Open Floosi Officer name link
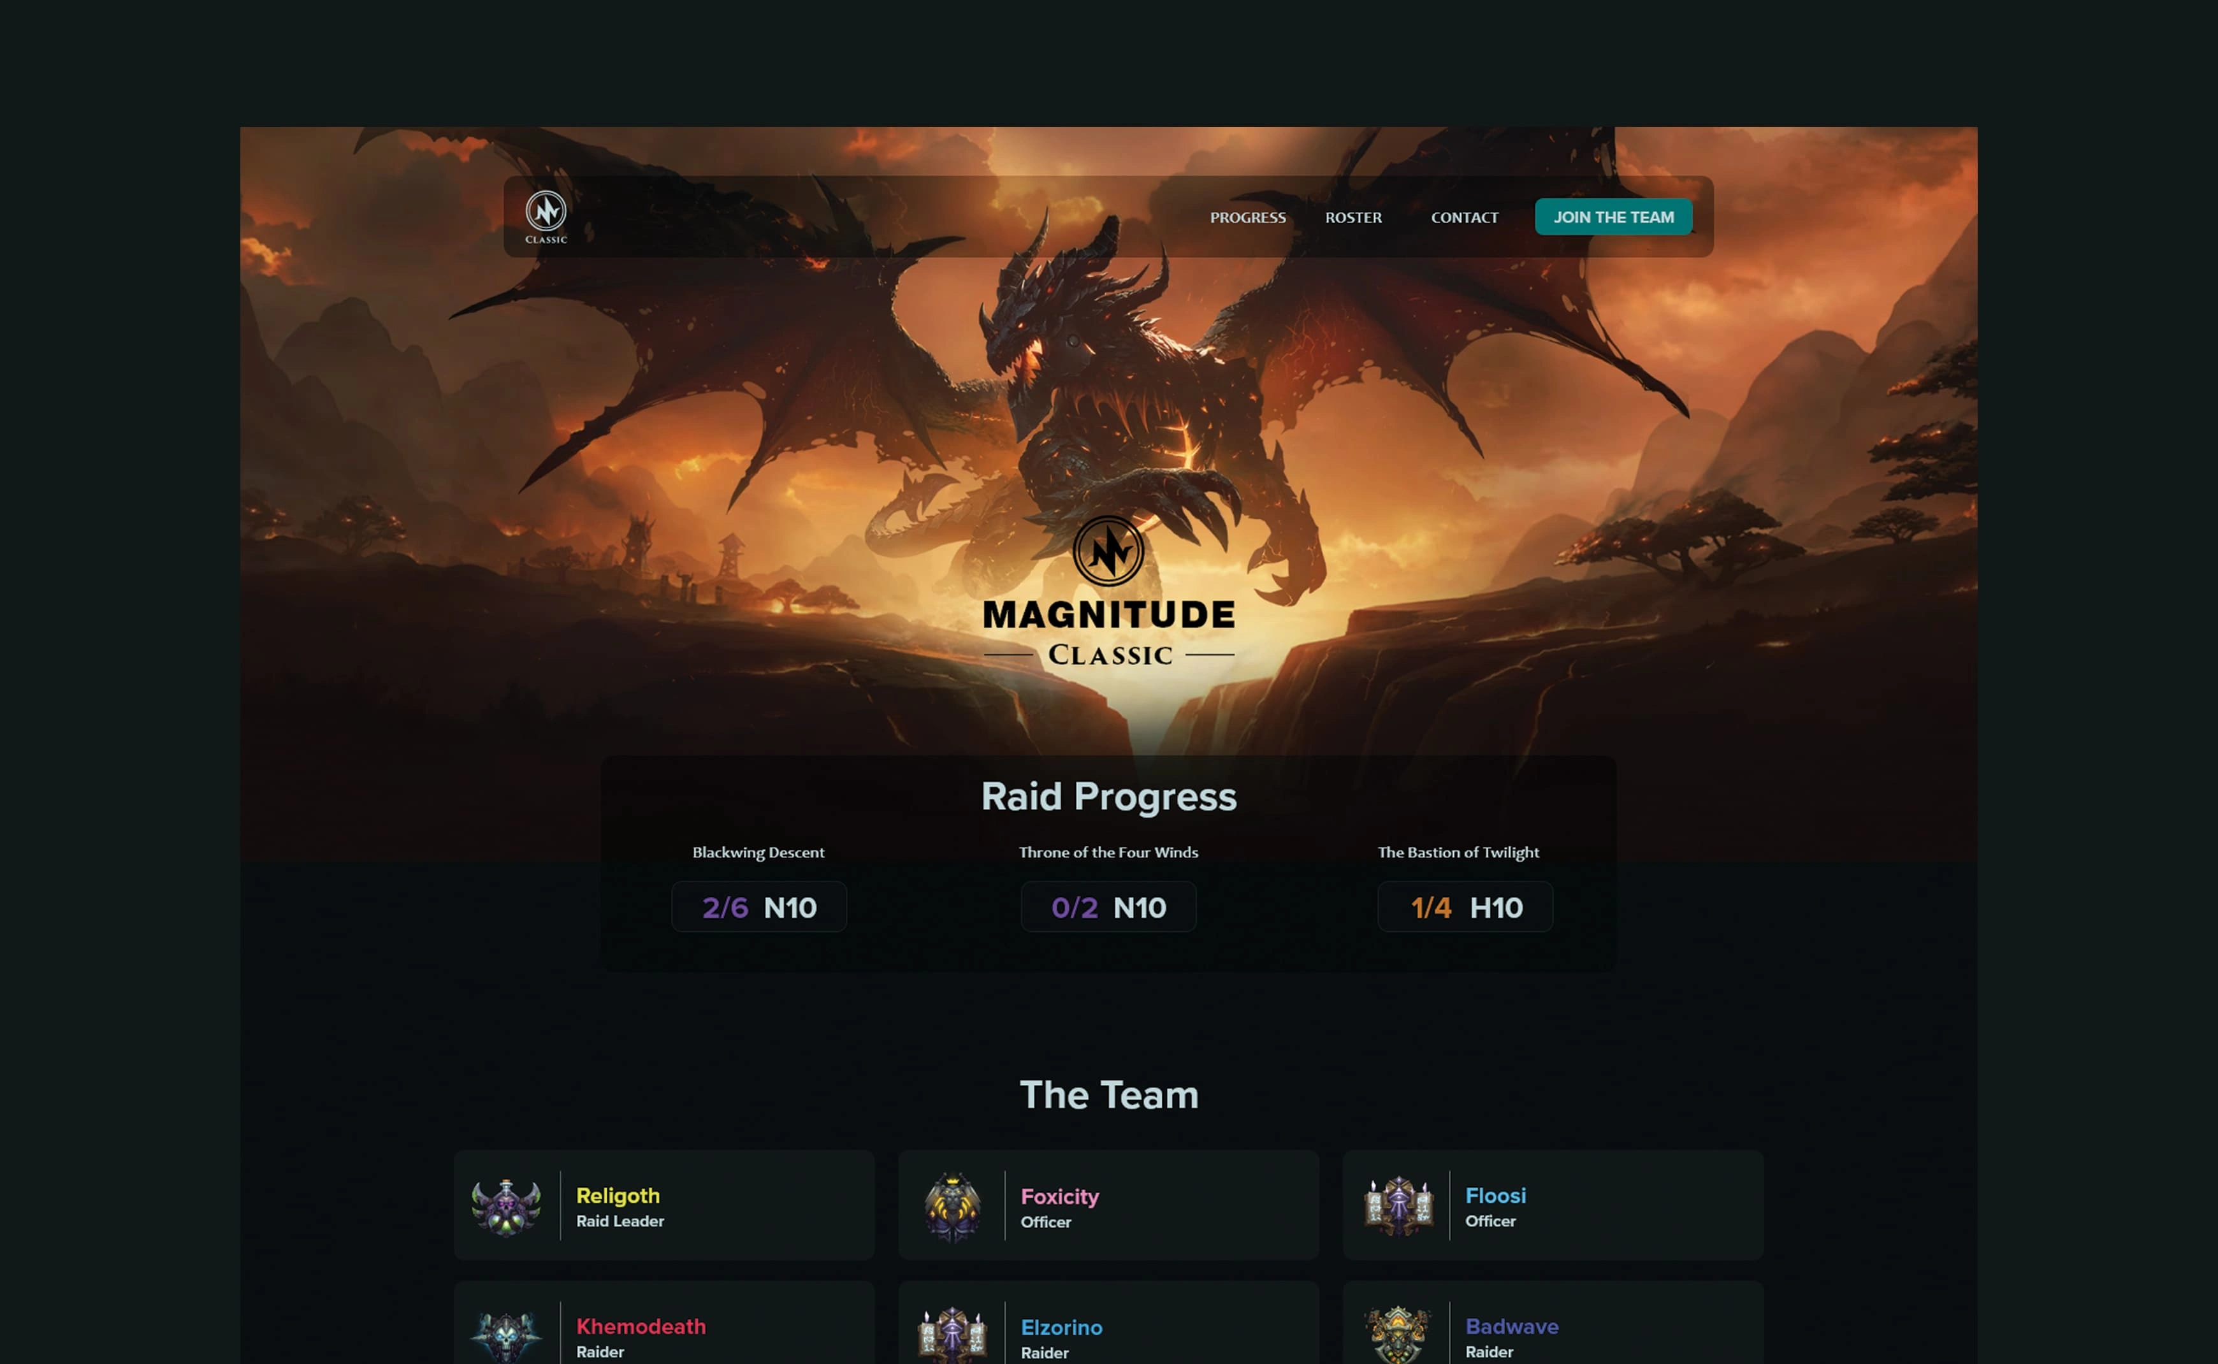Viewport: 2218px width, 1364px height. pyautogui.click(x=1495, y=1195)
